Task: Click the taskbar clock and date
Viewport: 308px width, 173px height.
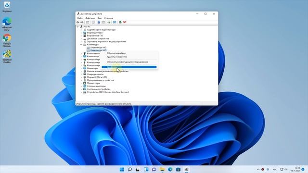Action: (295, 169)
